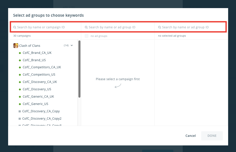Click the Clash of Clans app icon
The width and height of the screenshot is (236, 152).
[x=16, y=46]
